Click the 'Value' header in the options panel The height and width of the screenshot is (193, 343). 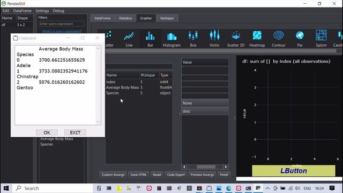coord(205,62)
